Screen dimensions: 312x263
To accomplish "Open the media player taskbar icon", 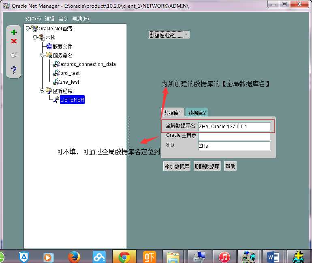I will [x=48, y=257].
